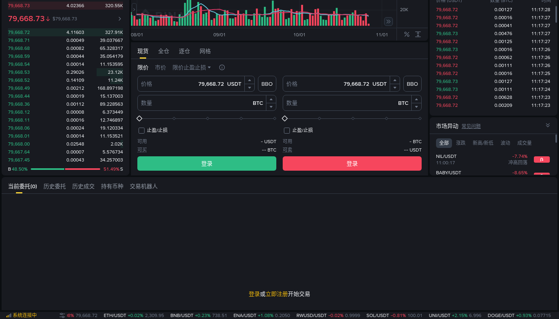Viewport: 559px width, 319px height.
Task: Decrease the buy quantity with down arrow
Action: 271,107
